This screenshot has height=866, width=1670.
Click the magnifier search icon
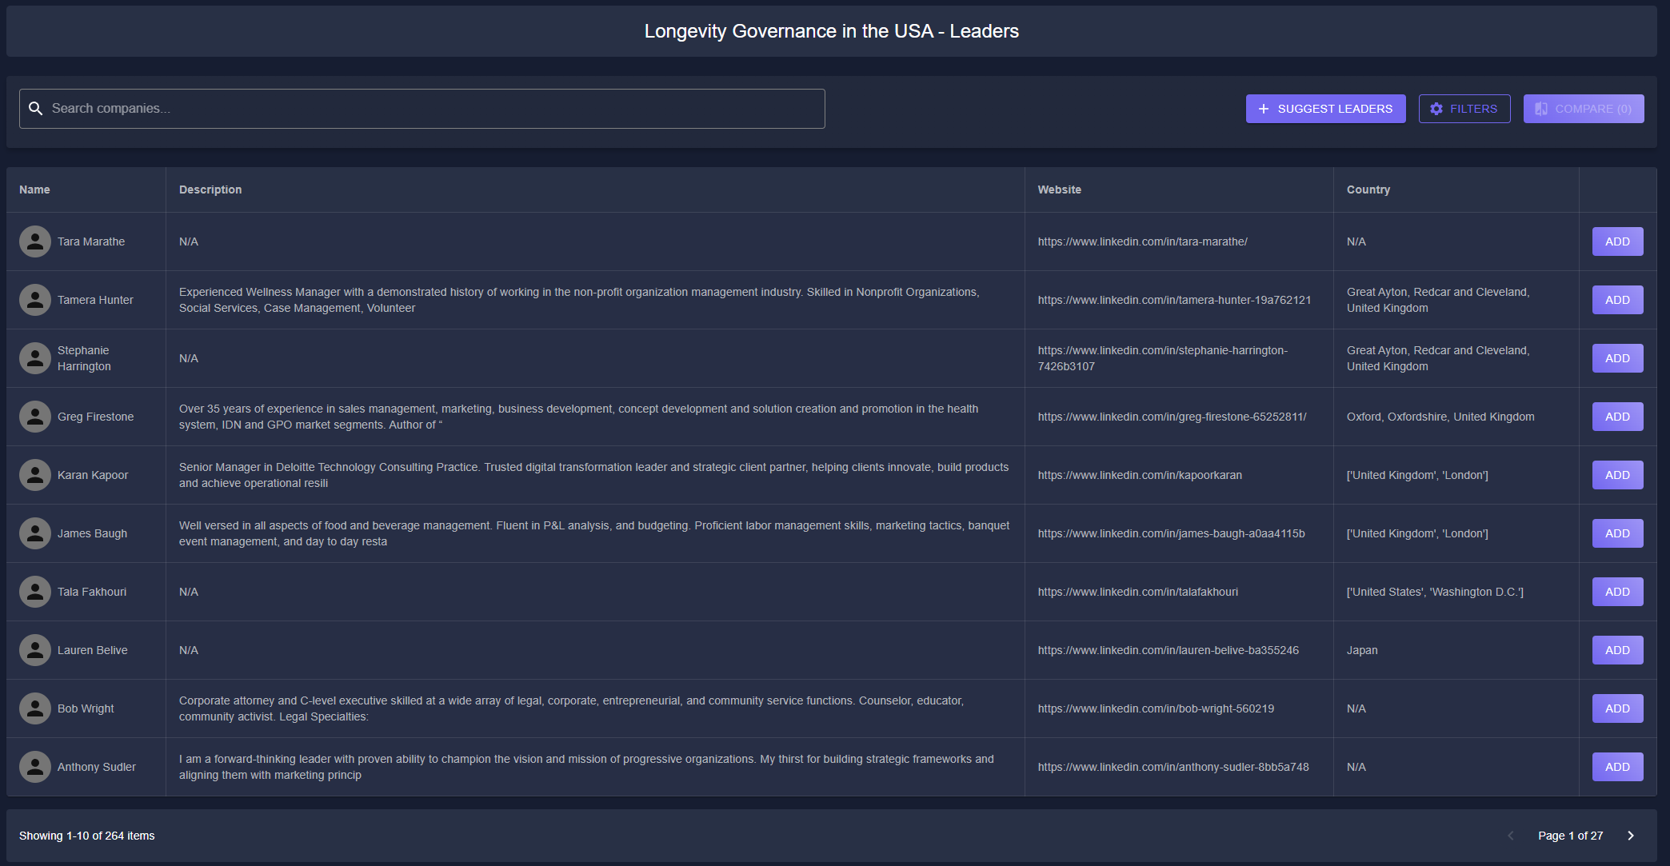point(36,109)
